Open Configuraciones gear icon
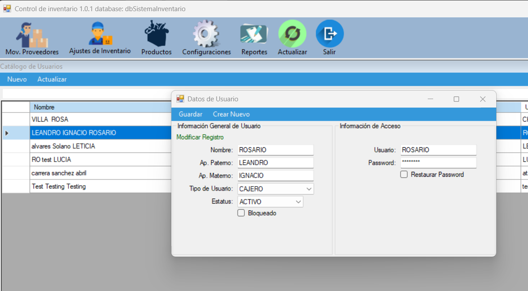 pyautogui.click(x=206, y=34)
